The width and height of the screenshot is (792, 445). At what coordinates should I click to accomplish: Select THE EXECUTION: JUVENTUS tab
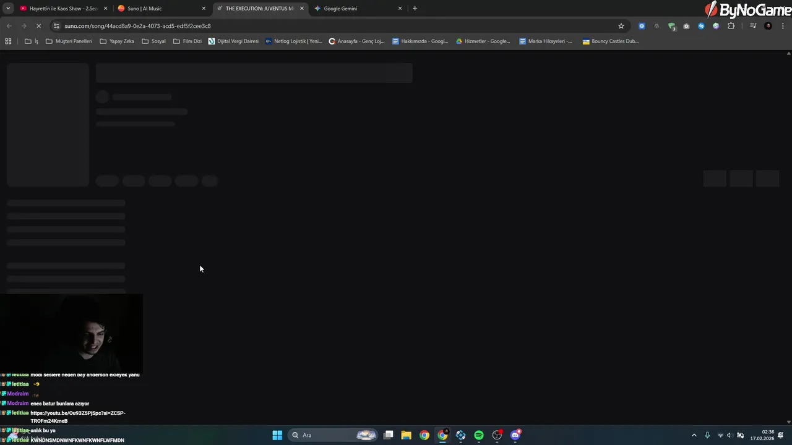click(x=260, y=9)
